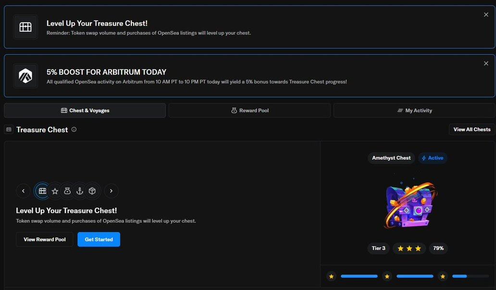Screen dimensions: 496x290
Task: Click the info icon beside Treasure Chest
Action: click(74, 129)
